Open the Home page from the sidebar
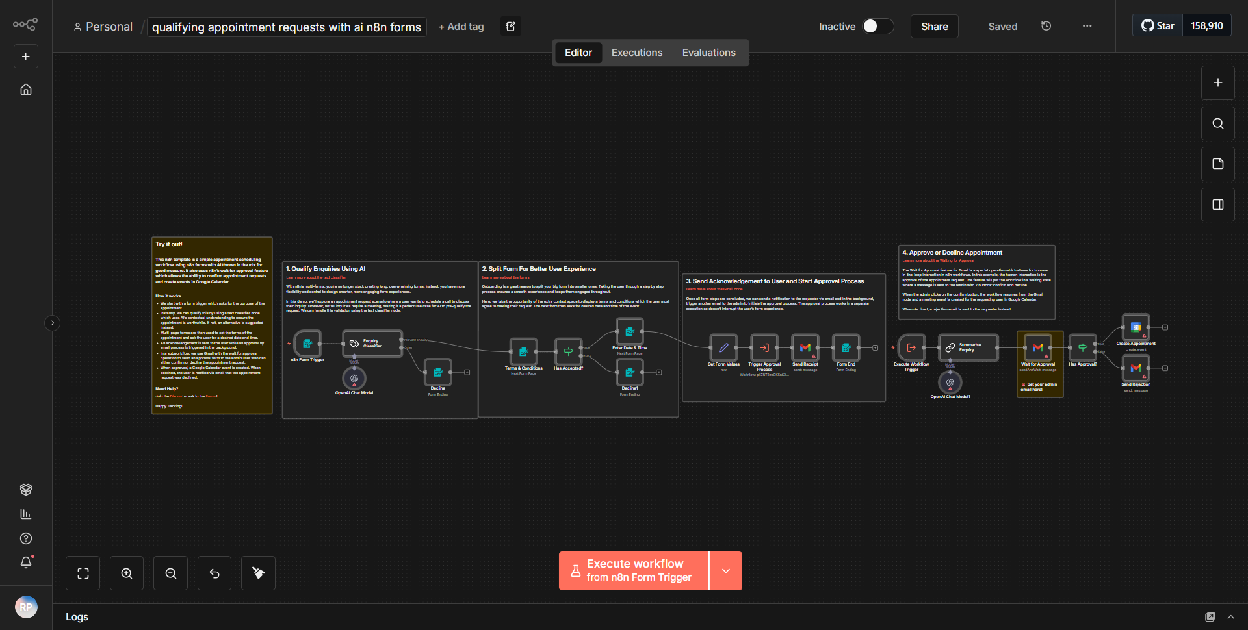Viewport: 1248px width, 630px height. pos(25,90)
